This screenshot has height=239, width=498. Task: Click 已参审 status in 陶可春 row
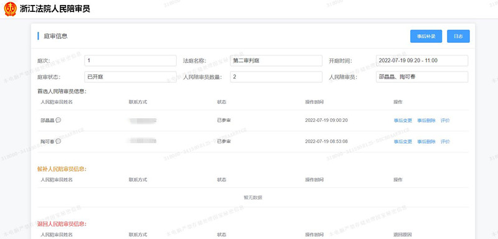pos(224,141)
